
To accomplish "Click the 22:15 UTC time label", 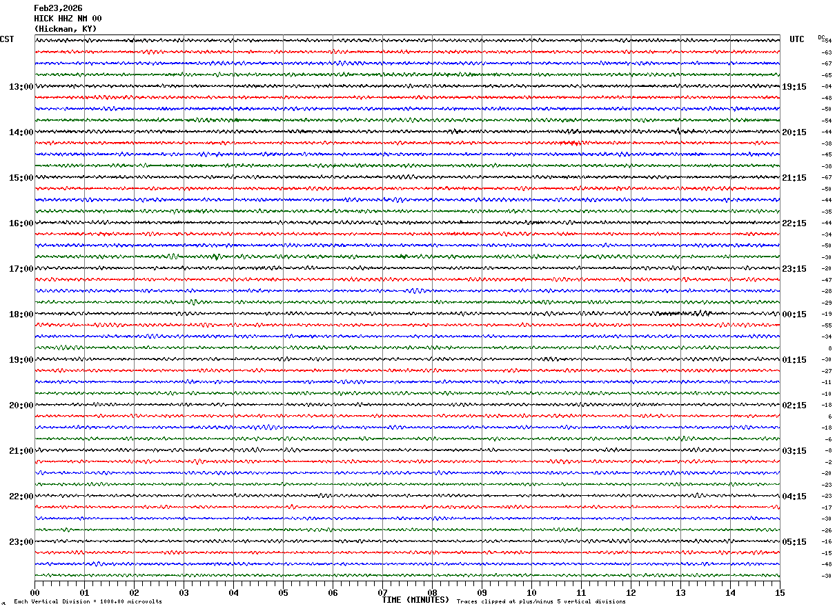I will (794, 223).
